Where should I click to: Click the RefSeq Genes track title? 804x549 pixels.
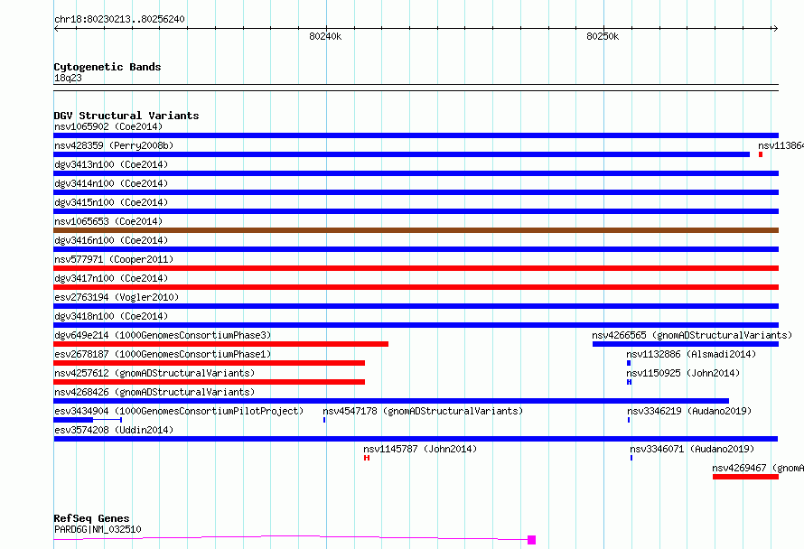[x=91, y=519]
